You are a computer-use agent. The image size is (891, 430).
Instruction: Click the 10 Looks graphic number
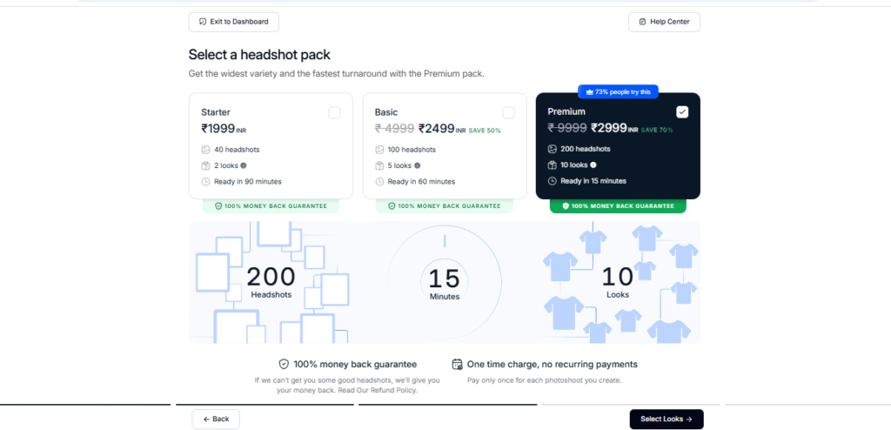[618, 277]
